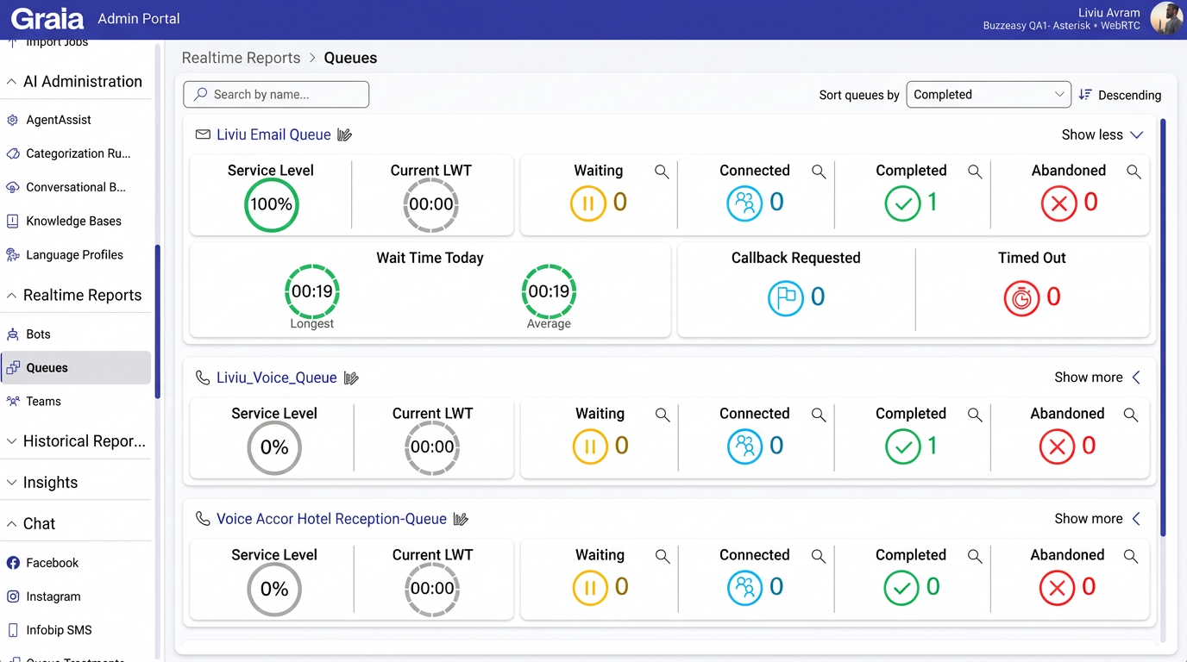Open magnifier next to Waiting in Liviu Email Queue
This screenshot has height=662, width=1187.
(x=662, y=172)
